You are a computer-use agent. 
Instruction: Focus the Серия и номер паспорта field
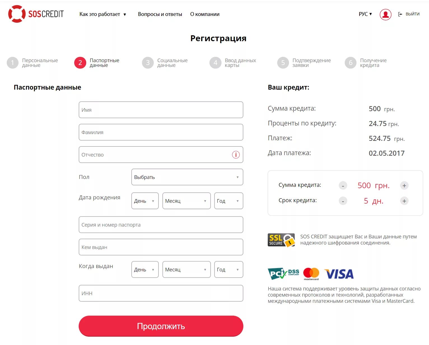pos(161,225)
